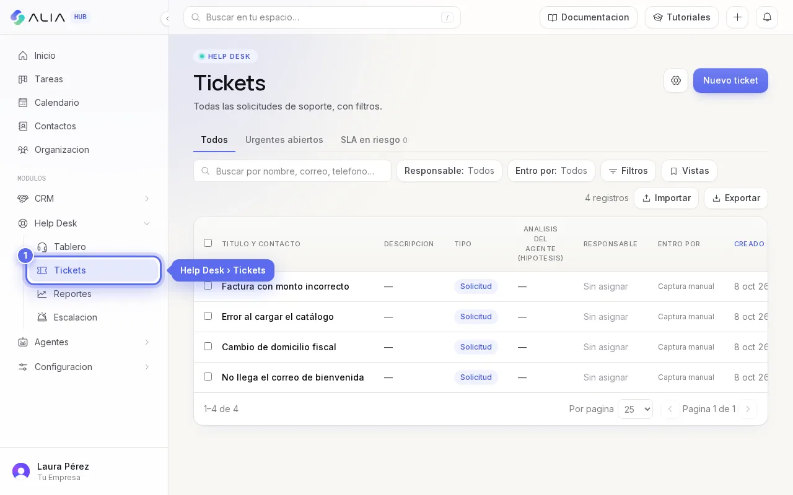Click the plus icon in top bar
This screenshot has height=495, width=793.
(x=737, y=17)
